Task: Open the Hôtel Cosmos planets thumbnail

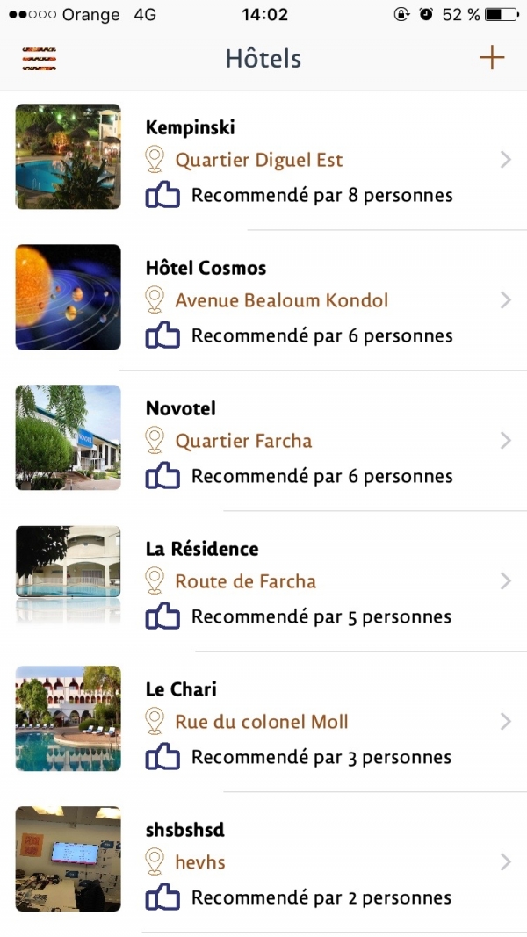Action: [x=69, y=297]
